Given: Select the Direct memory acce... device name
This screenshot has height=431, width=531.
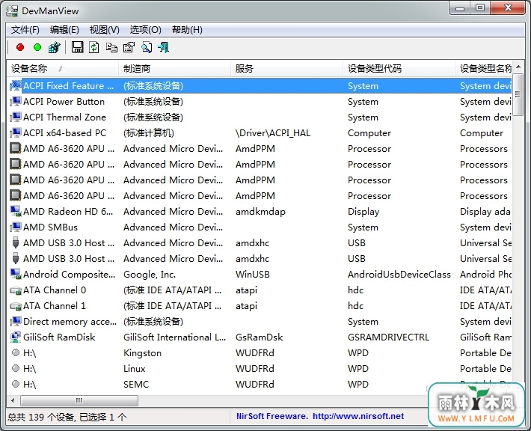Looking at the screenshot, I should (x=70, y=321).
